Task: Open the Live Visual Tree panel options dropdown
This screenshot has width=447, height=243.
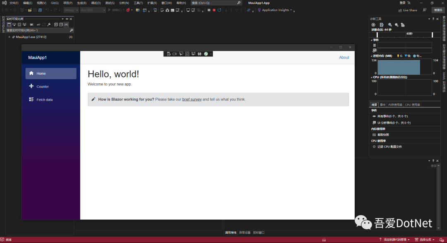Action: 62,19
